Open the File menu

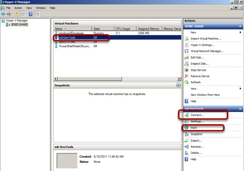[8, 8]
